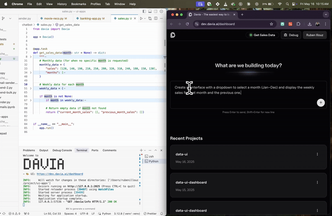Click the Debug button in Davia header
332x216 pixels.
click(x=291, y=35)
